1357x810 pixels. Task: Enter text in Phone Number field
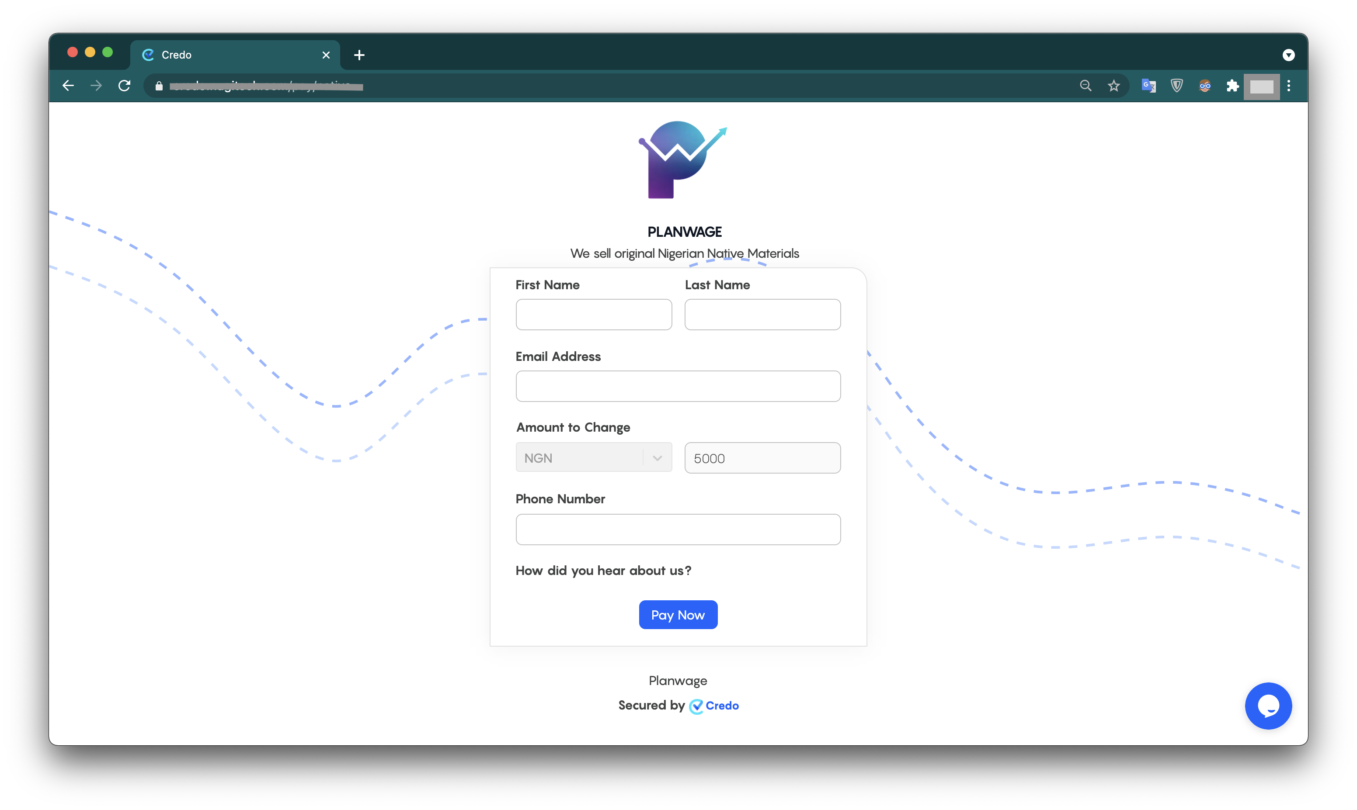[x=678, y=529]
